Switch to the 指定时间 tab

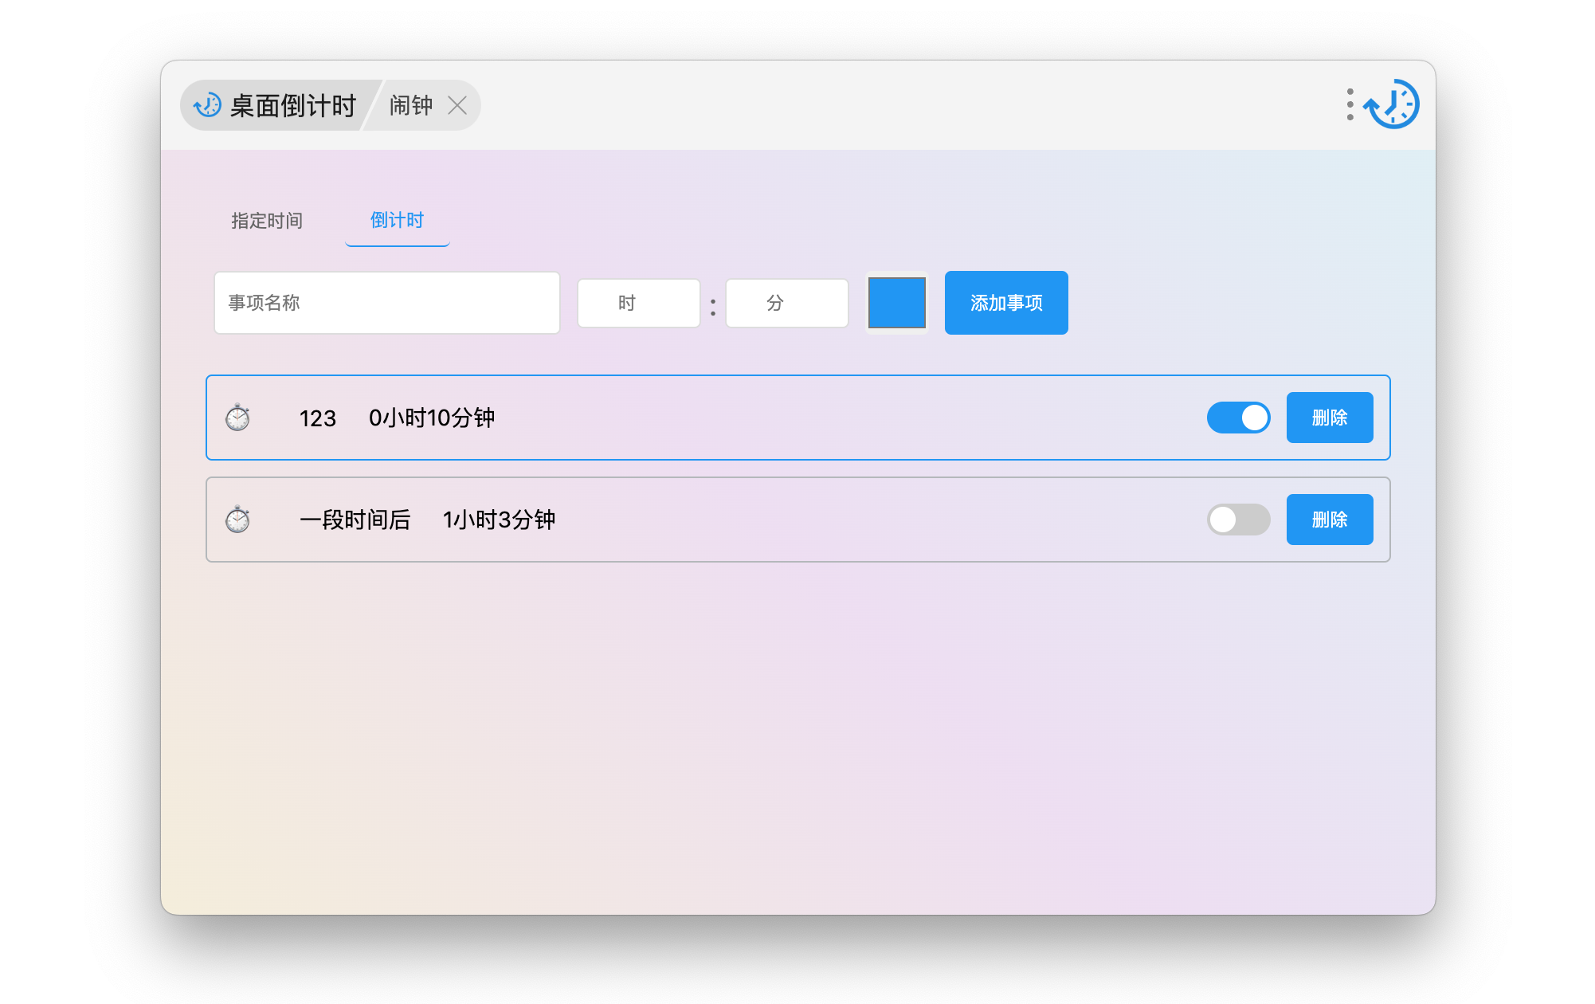pyautogui.click(x=267, y=221)
